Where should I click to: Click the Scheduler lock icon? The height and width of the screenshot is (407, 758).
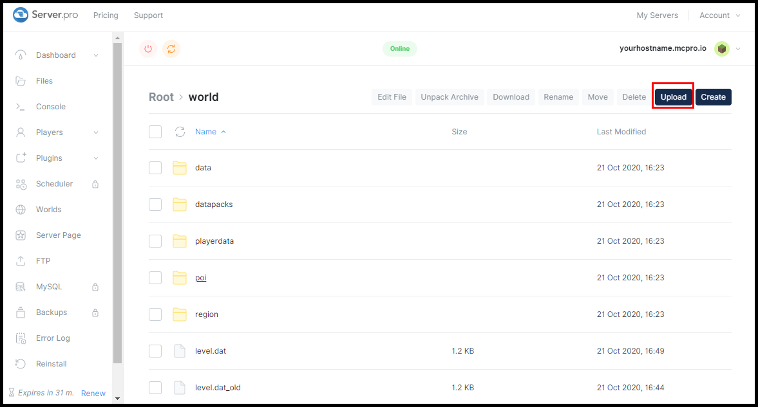coord(95,184)
